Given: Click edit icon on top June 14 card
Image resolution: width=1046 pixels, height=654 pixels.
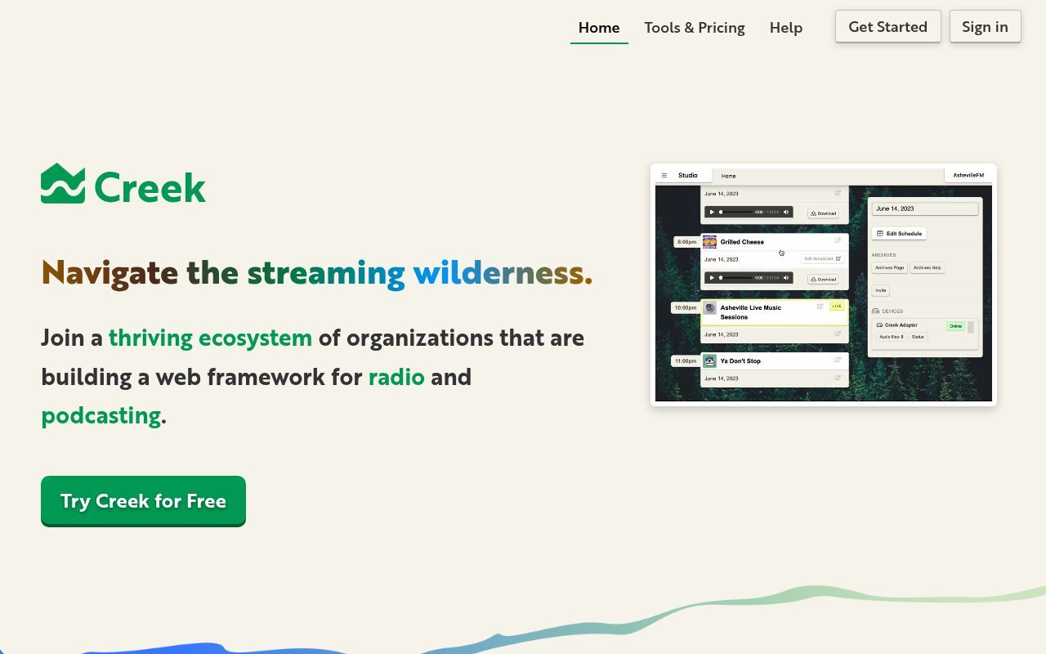Looking at the screenshot, I should (838, 193).
